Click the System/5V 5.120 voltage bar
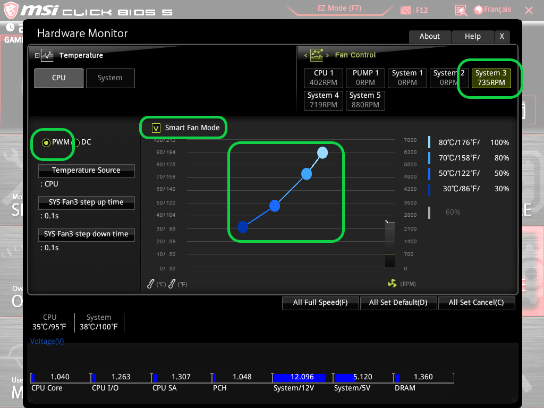The width and height of the screenshot is (544, 408). (x=363, y=378)
